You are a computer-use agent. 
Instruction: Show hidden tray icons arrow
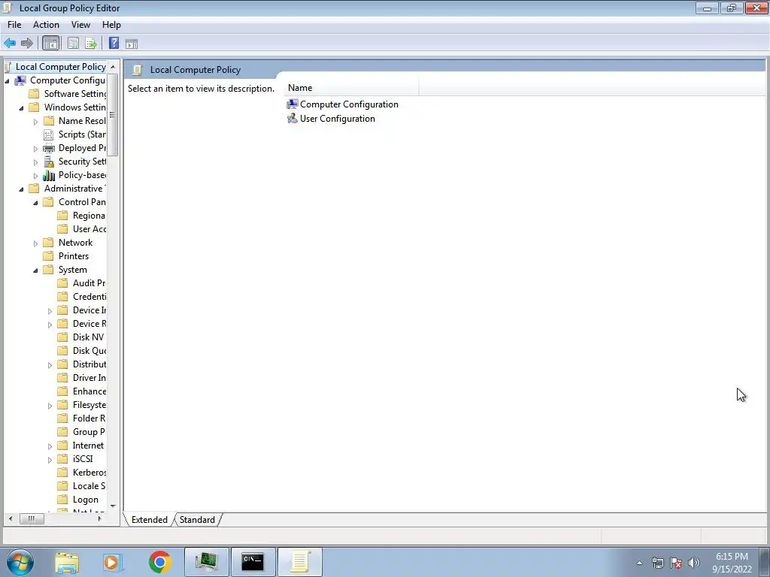[639, 563]
